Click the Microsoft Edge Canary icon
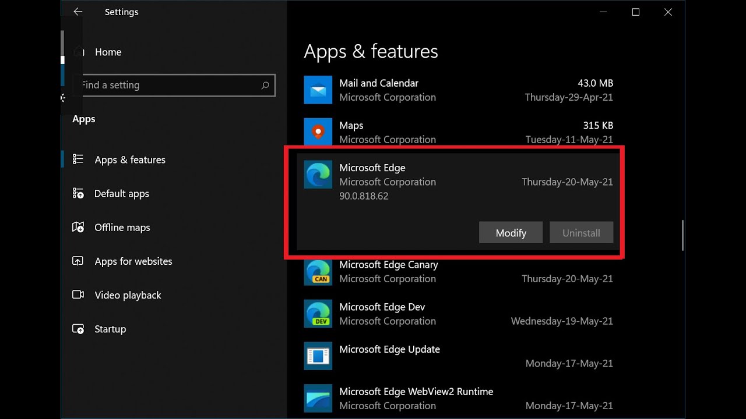 tap(318, 271)
